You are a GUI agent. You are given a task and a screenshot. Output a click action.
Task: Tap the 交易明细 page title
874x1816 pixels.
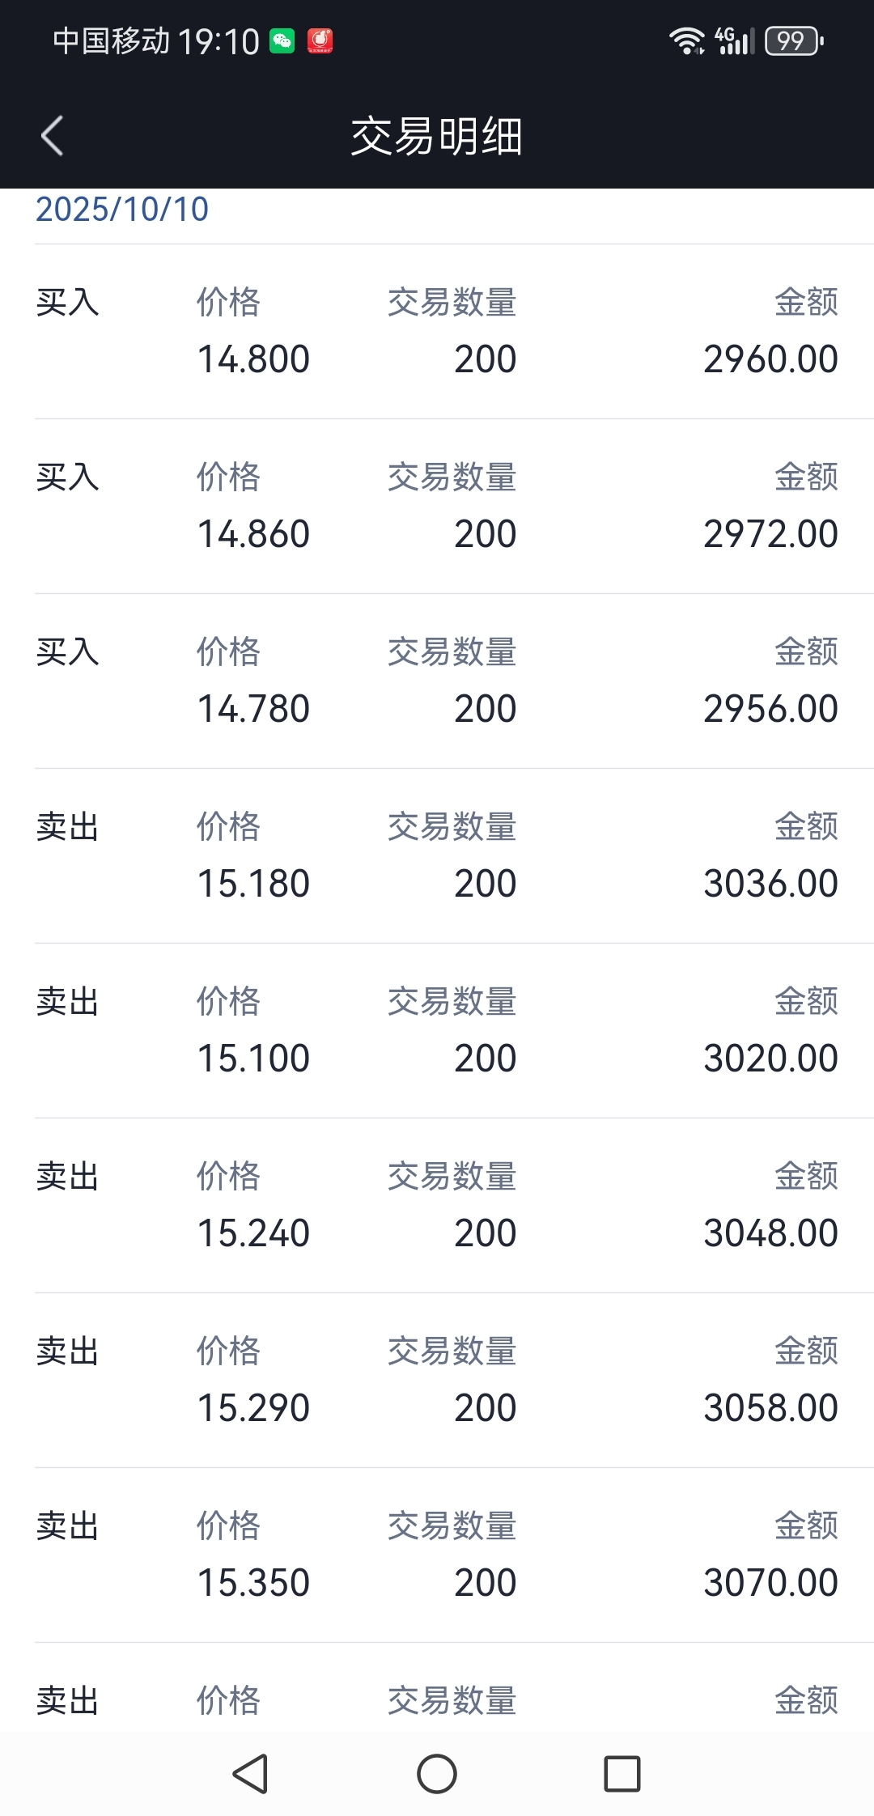pos(437,136)
